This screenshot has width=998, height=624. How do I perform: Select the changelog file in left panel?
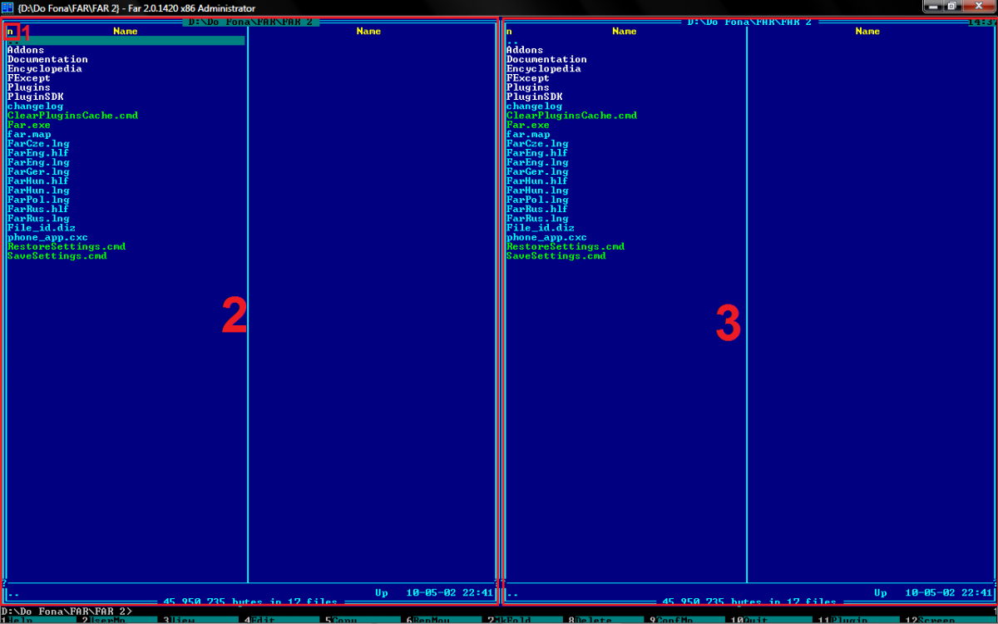35,106
